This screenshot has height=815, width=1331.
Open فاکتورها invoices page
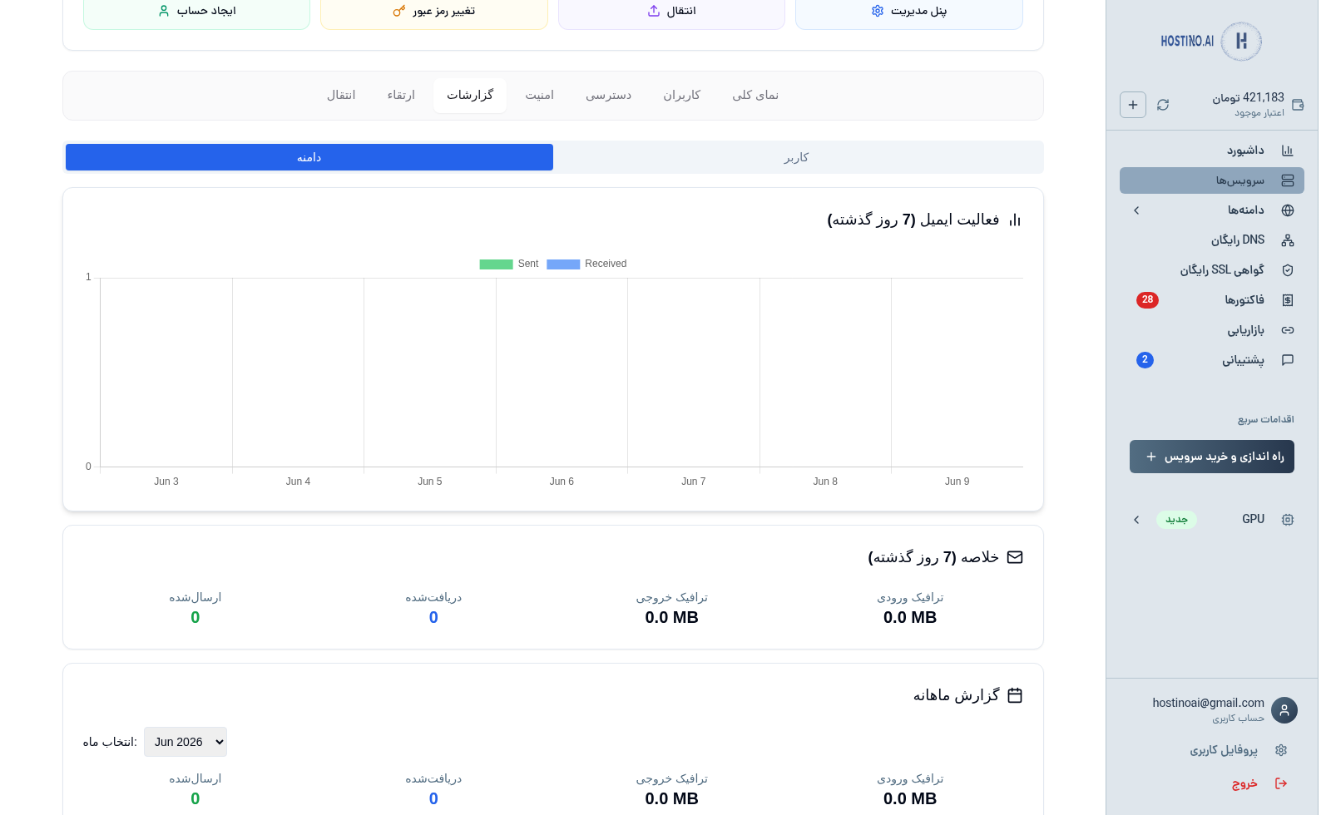click(1212, 300)
